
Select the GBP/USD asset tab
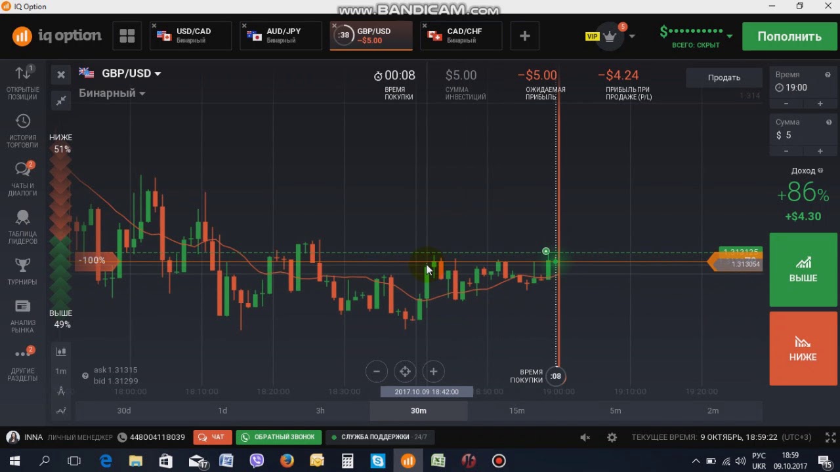click(x=371, y=35)
